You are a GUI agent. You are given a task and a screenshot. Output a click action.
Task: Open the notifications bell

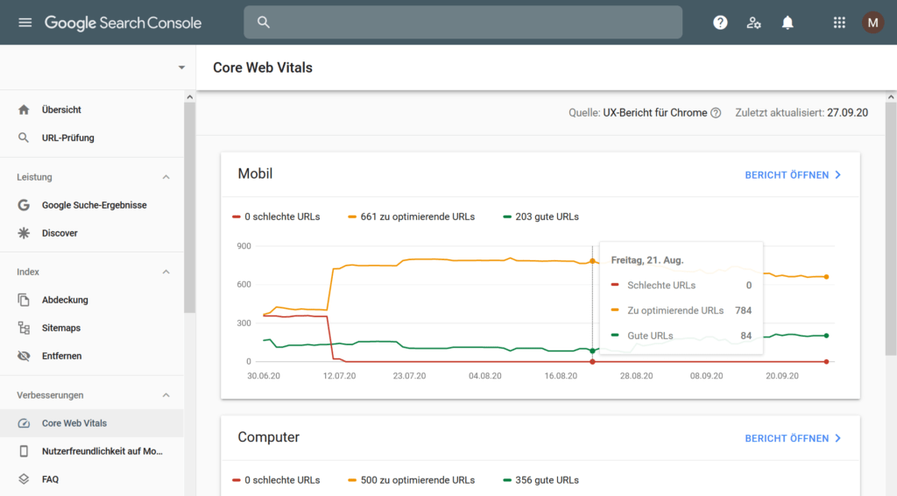pos(788,22)
